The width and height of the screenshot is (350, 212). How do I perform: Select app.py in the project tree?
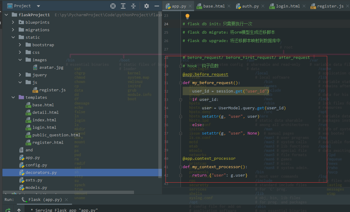(x=32, y=158)
